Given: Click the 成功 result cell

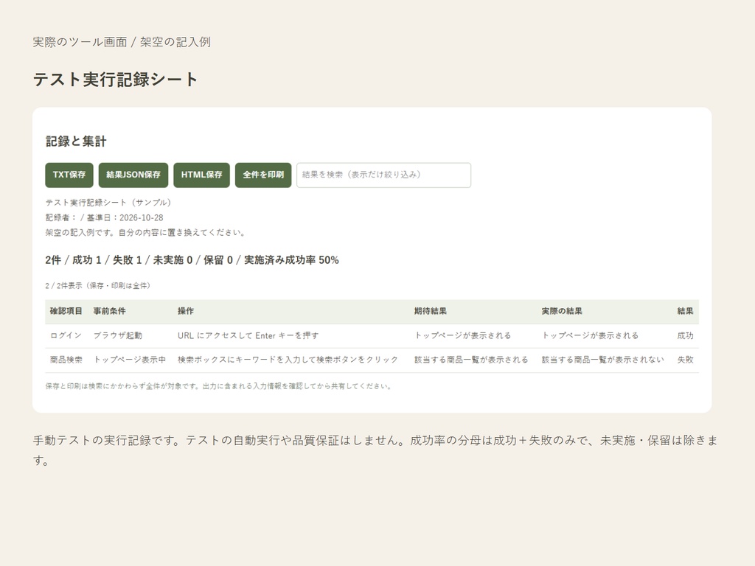Looking at the screenshot, I should 685,335.
